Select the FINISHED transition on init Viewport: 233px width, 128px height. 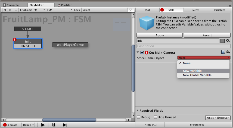pyautogui.click(x=28, y=46)
